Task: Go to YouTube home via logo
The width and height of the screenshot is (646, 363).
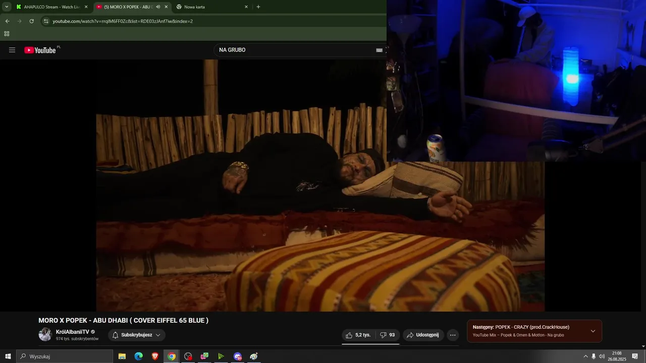Action: click(40, 50)
